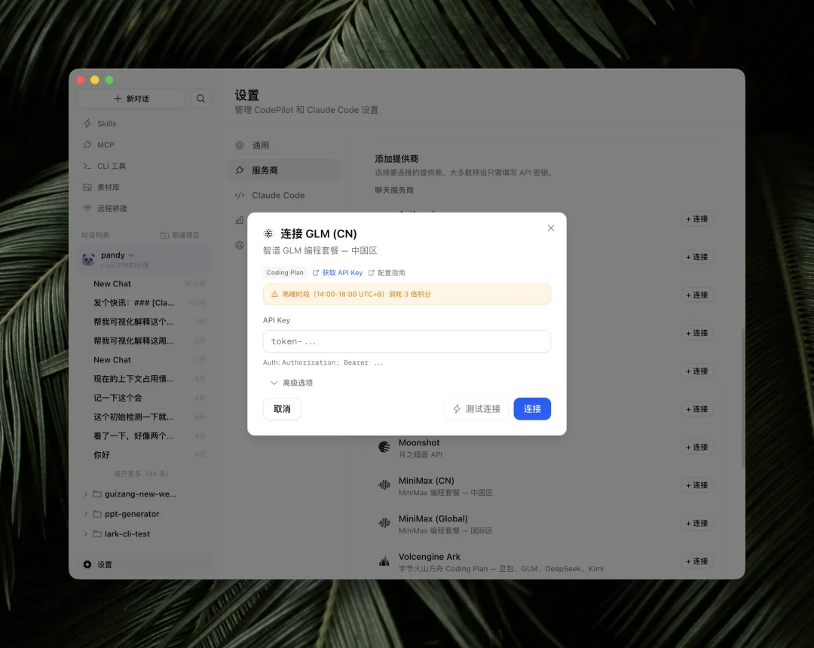Open the search with magnifier icon
This screenshot has height=648, width=814.
point(200,98)
